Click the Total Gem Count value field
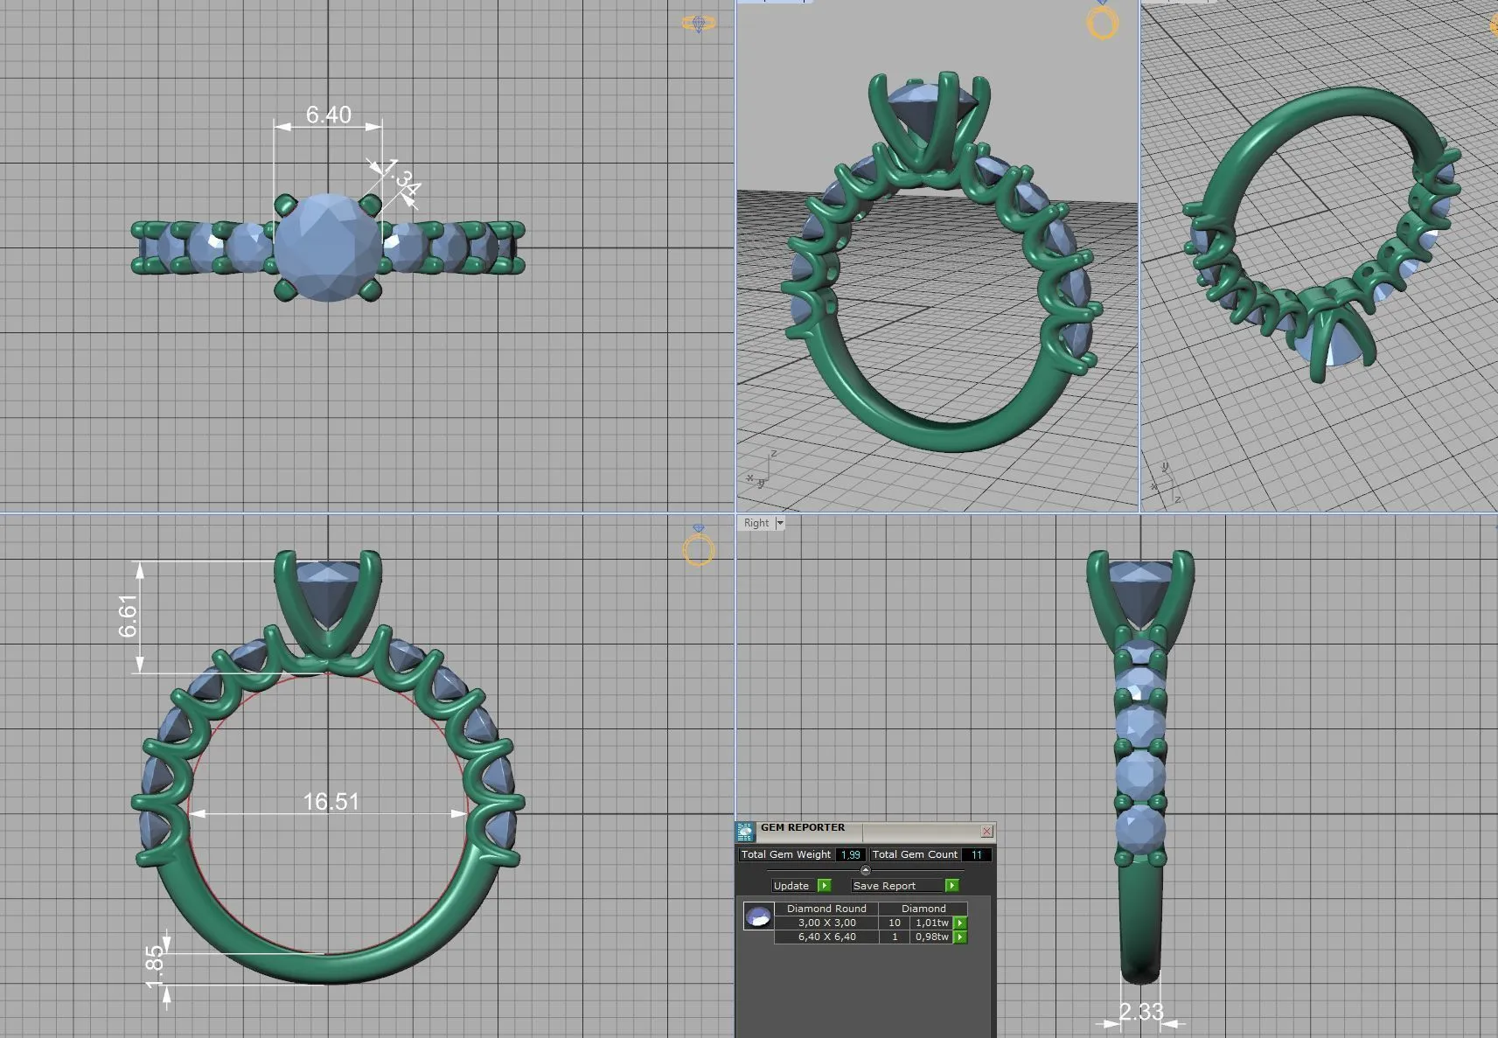The image size is (1498, 1038). (x=976, y=854)
